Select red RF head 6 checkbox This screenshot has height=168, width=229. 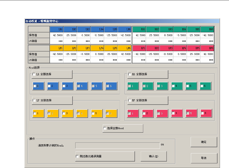click(202, 113)
